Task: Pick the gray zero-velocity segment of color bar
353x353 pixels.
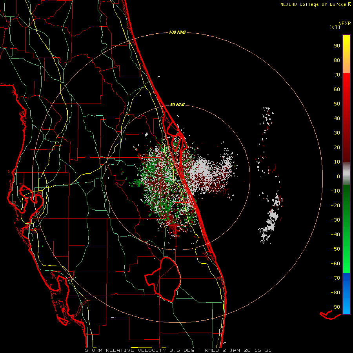Action: [346, 174]
